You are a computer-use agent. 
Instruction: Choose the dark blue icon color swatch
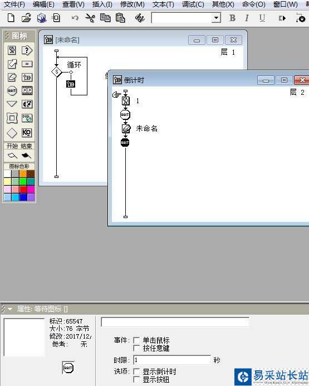[x=23, y=197]
